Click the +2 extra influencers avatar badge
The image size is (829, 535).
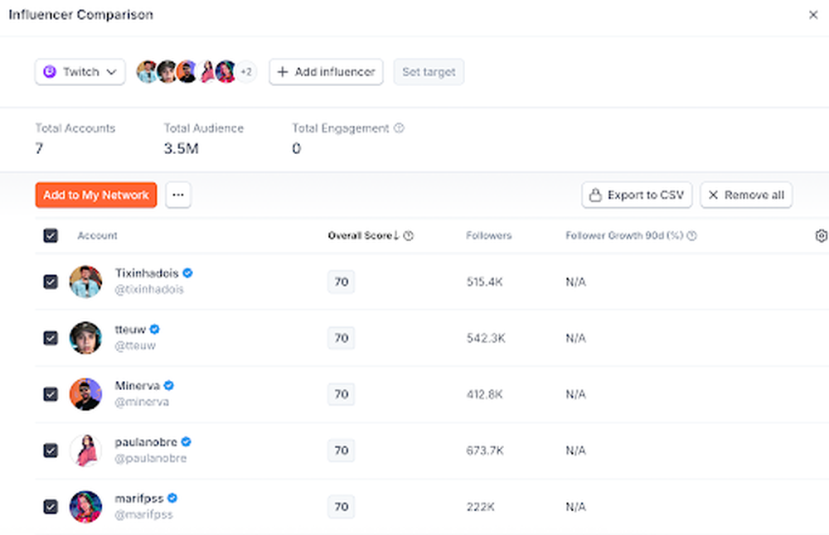246,72
